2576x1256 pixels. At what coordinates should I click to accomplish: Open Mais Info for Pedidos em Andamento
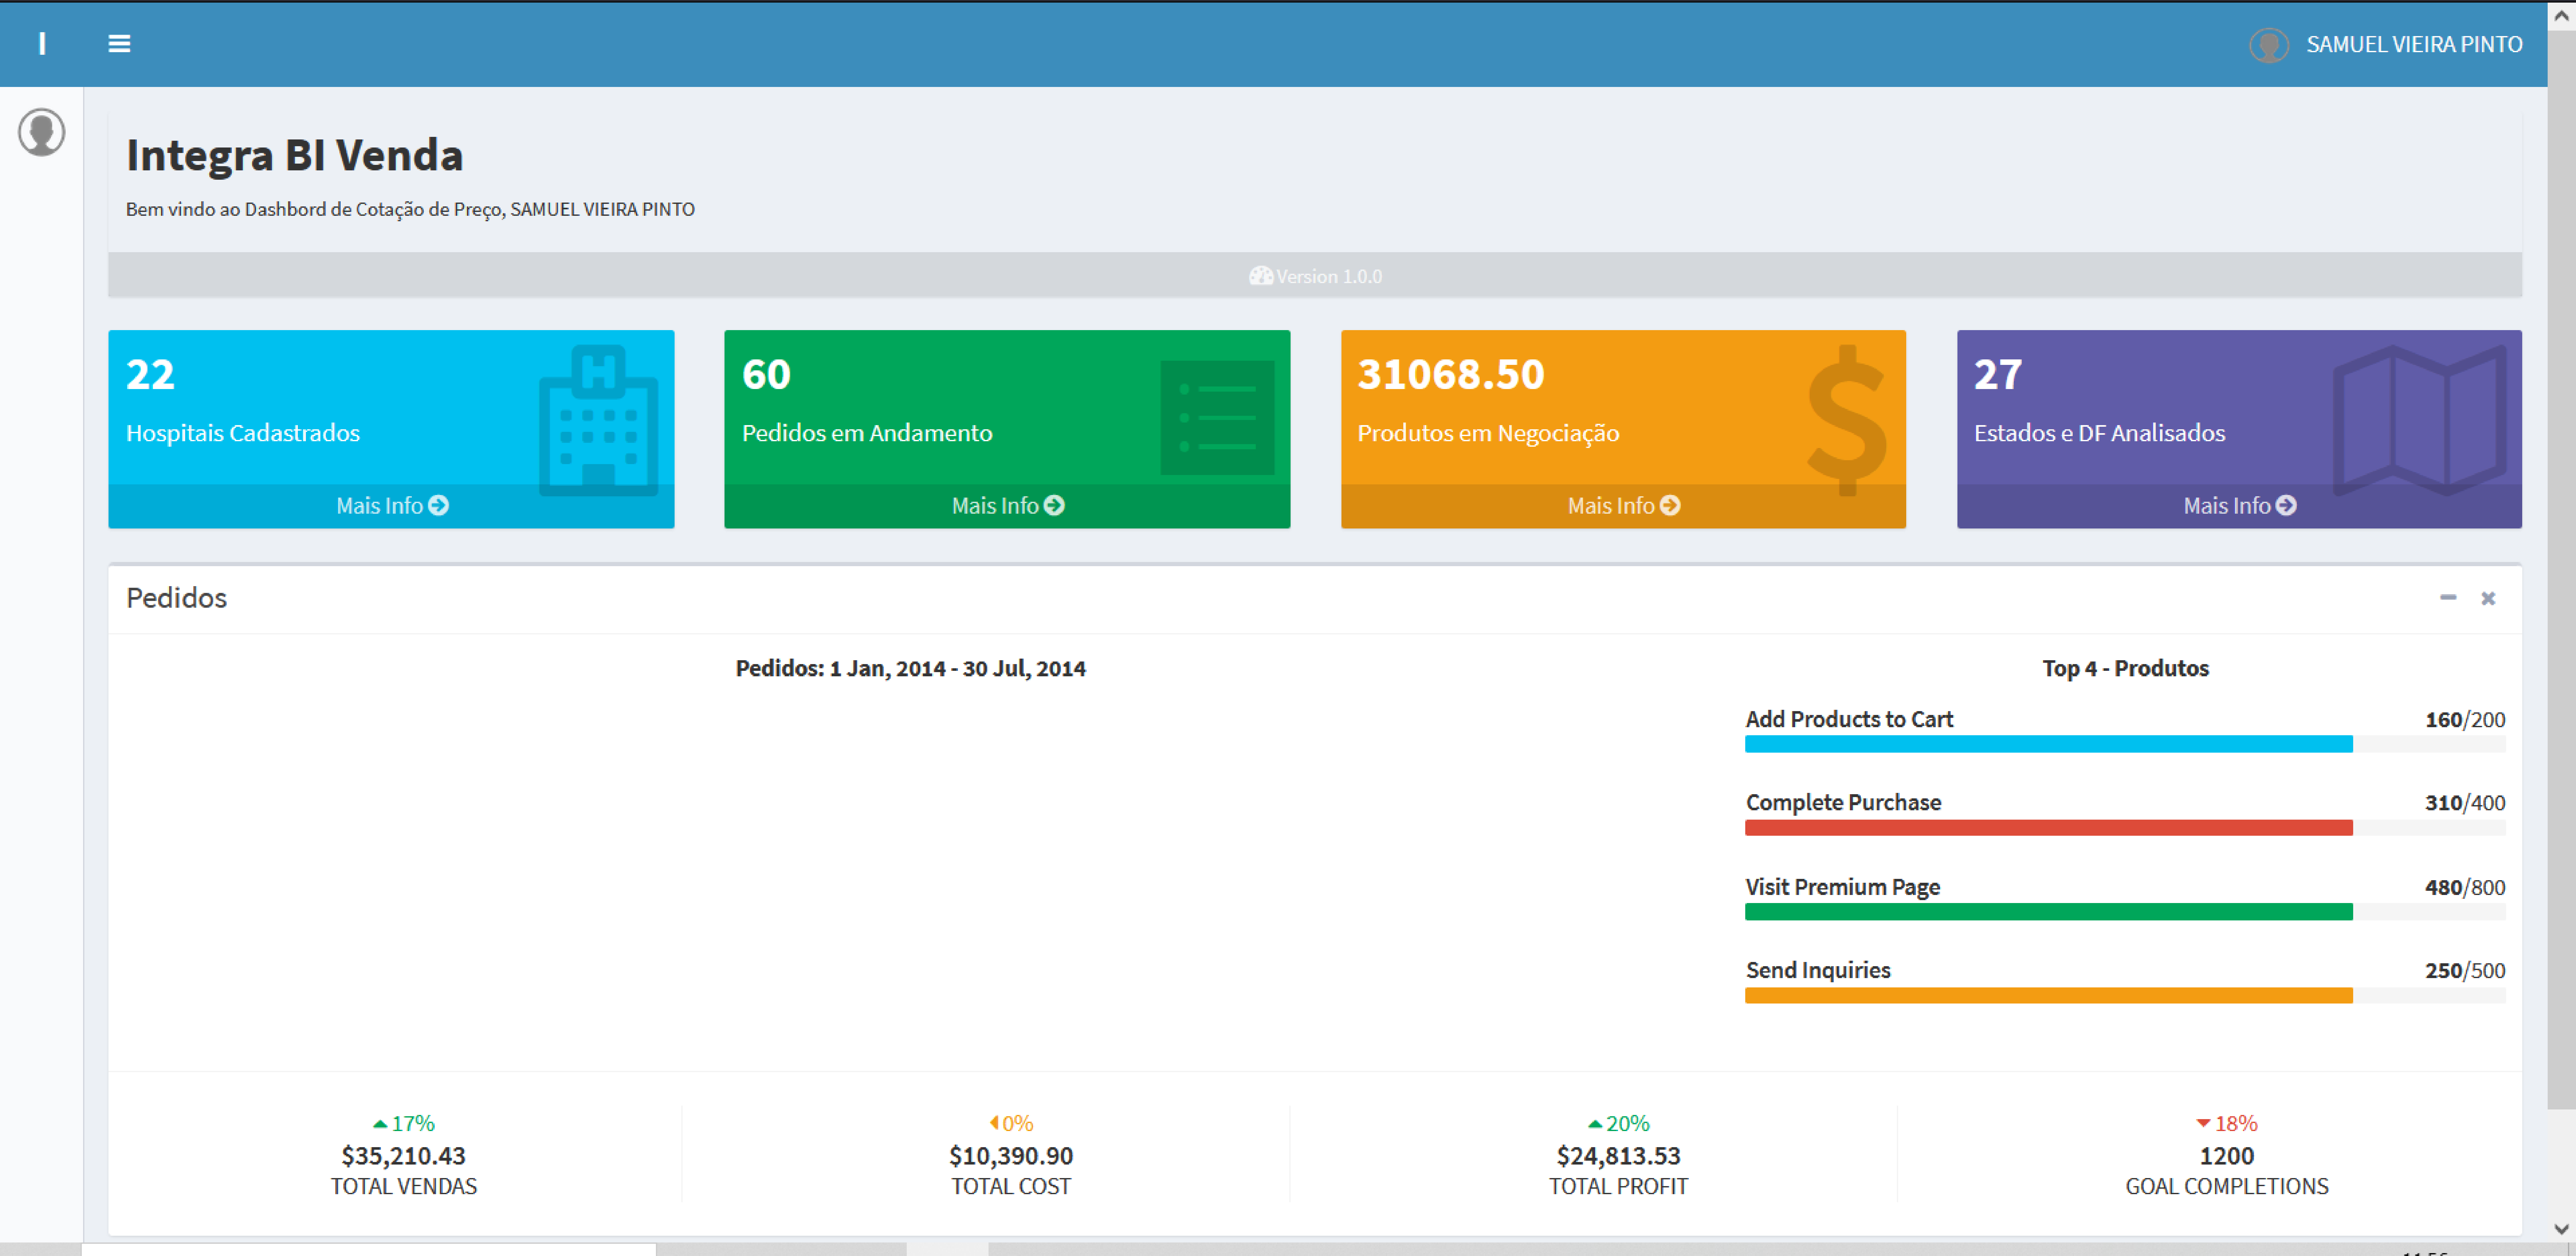(1007, 506)
